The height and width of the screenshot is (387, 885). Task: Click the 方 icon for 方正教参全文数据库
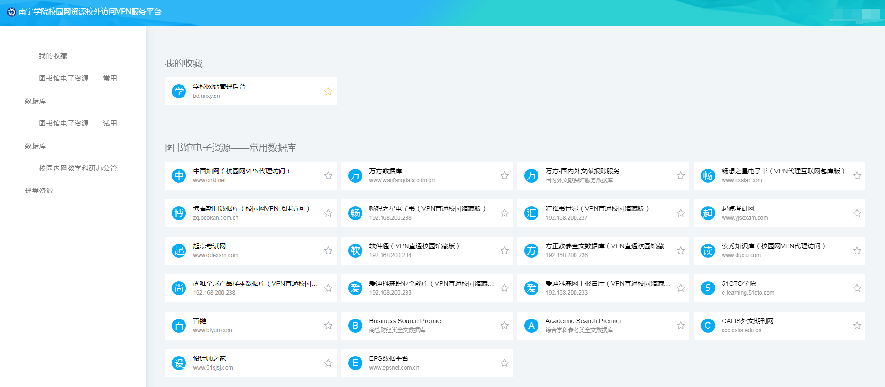coord(531,251)
